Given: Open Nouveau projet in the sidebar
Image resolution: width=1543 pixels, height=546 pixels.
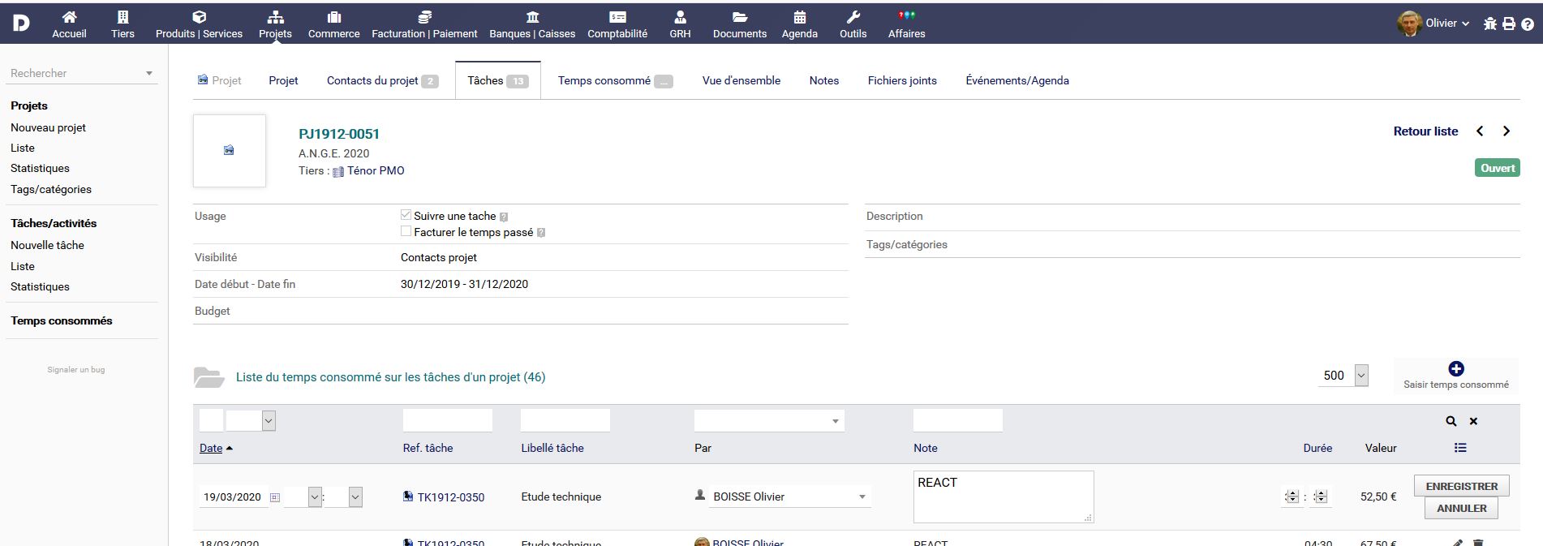Looking at the screenshot, I should coord(48,127).
